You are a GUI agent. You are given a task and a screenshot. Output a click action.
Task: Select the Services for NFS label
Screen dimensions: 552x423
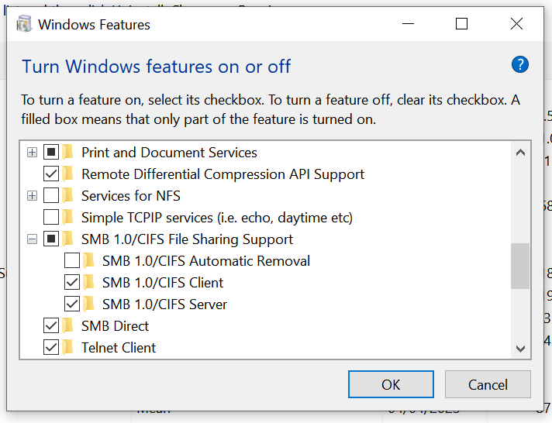coord(130,196)
